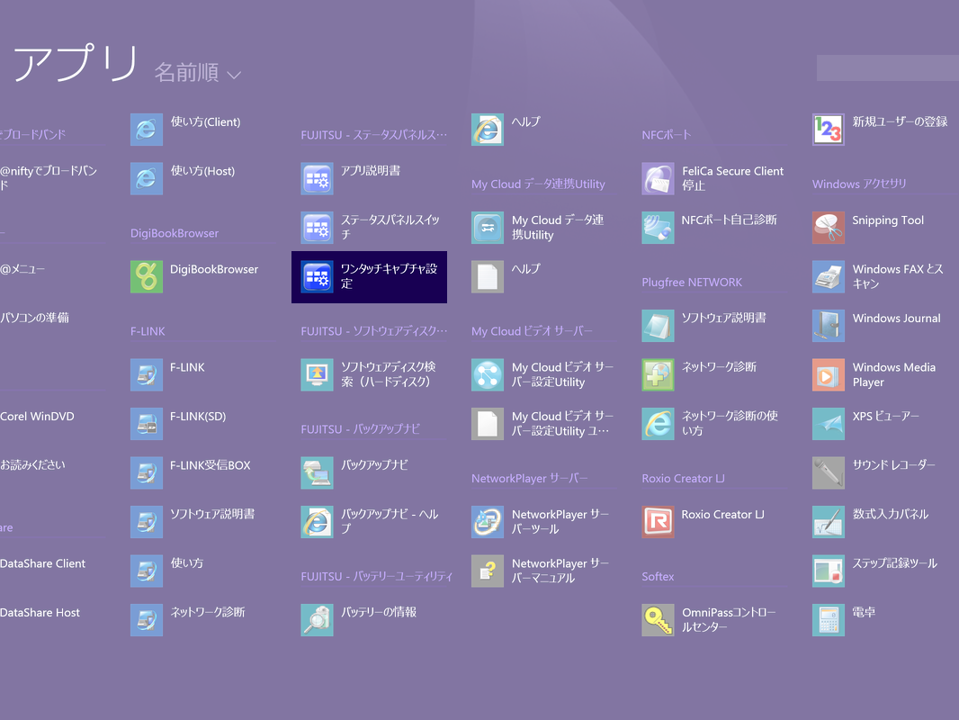Launch the 電卓 calculator icon

point(828,620)
